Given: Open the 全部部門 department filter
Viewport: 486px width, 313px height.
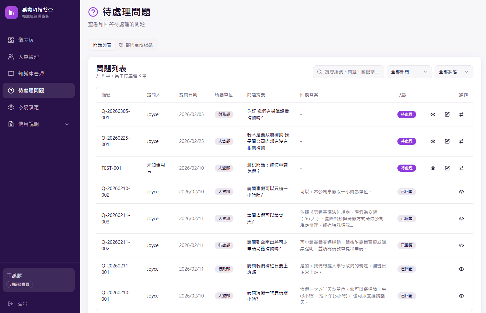Looking at the screenshot, I should click(409, 72).
